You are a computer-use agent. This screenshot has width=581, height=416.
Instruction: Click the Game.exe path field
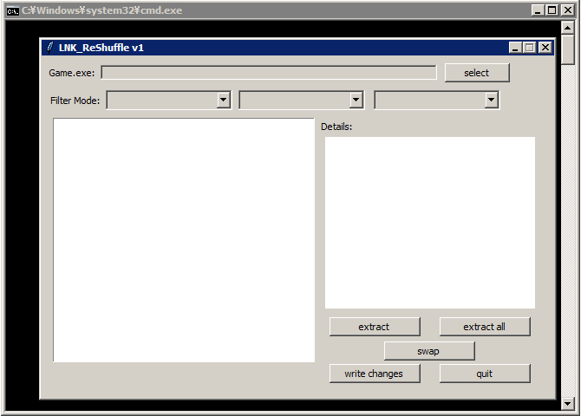tap(269, 73)
